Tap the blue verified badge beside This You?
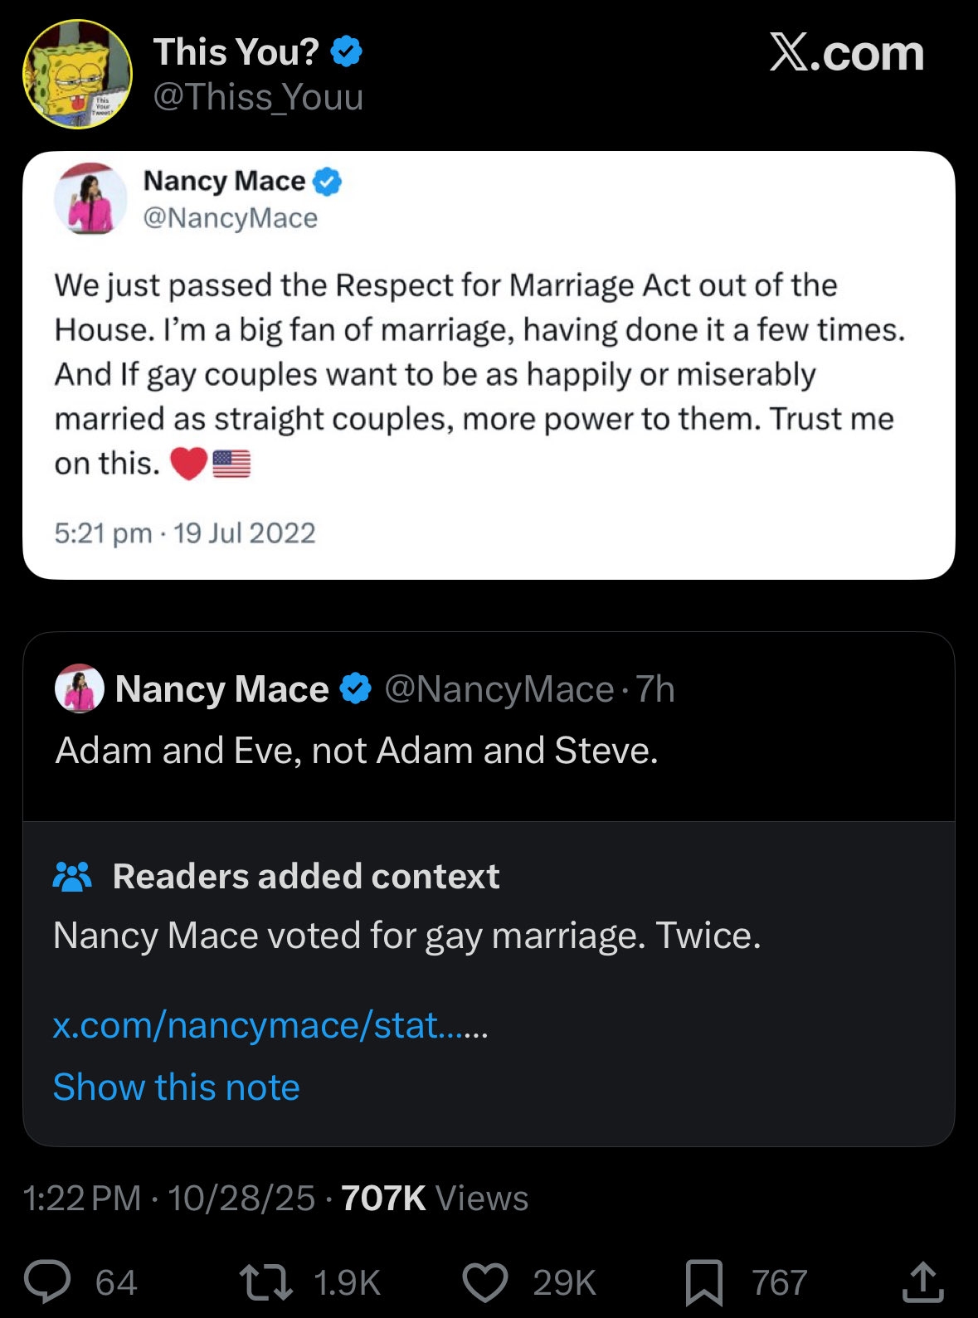978x1318 pixels. click(x=346, y=52)
